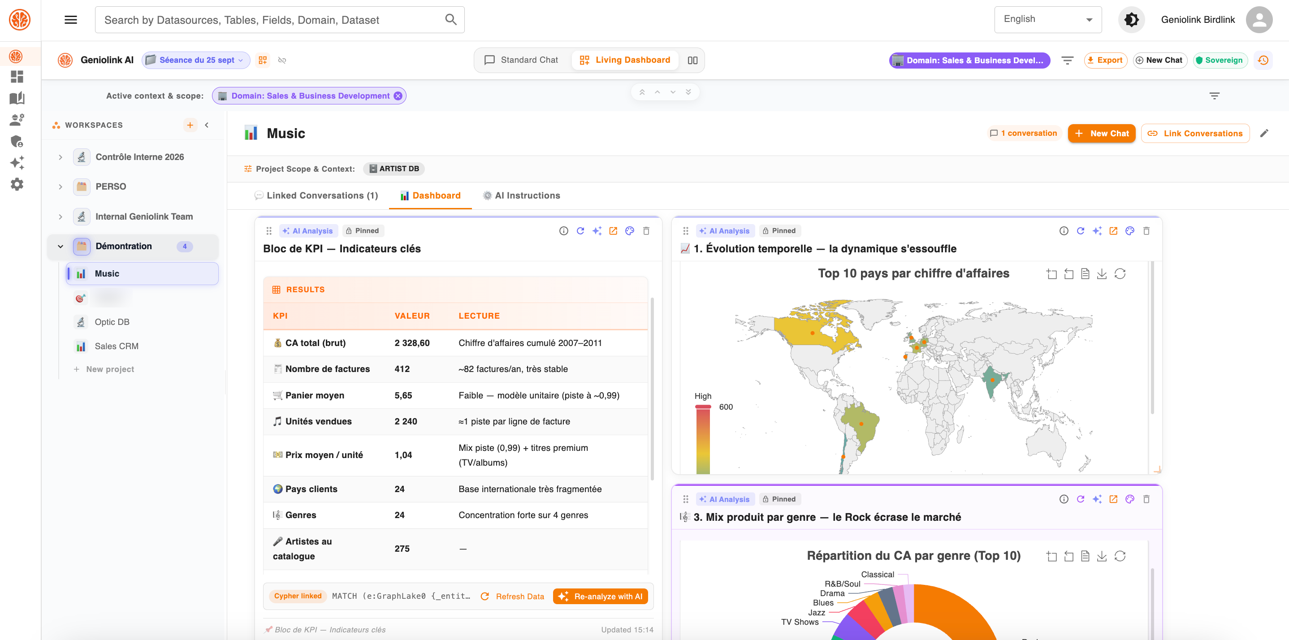Collapse the Démontration workspace

click(61, 246)
